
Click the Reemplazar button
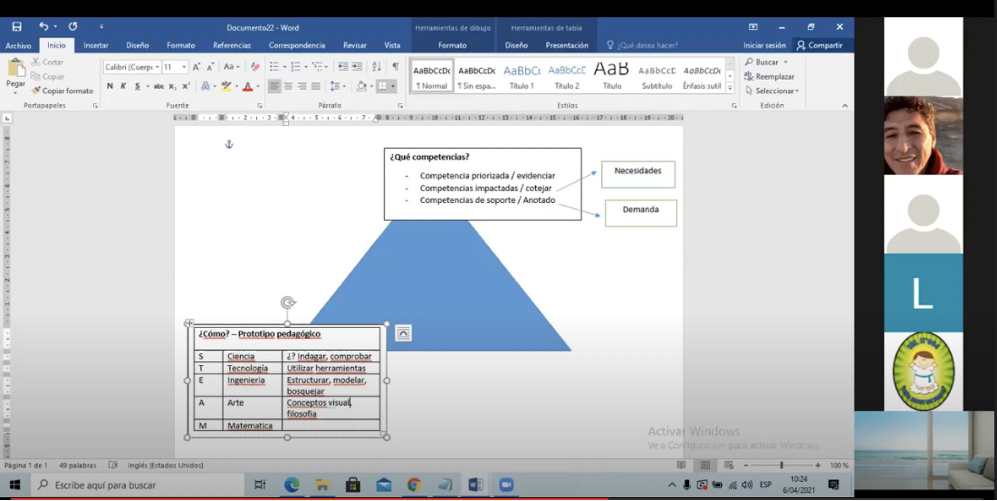pyautogui.click(x=770, y=77)
